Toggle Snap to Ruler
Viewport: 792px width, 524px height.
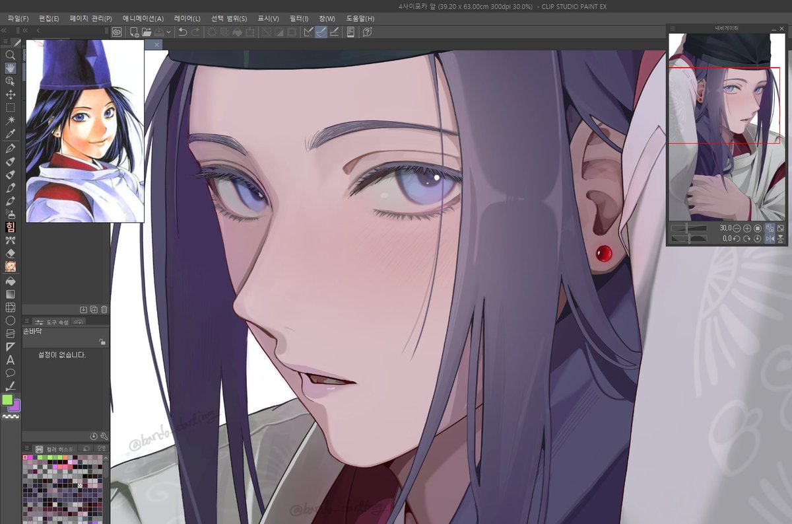tap(308, 31)
